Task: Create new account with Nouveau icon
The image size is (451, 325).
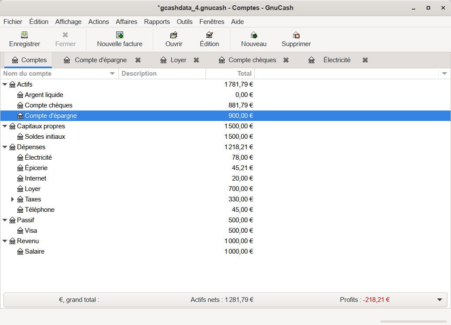Action: [254, 35]
